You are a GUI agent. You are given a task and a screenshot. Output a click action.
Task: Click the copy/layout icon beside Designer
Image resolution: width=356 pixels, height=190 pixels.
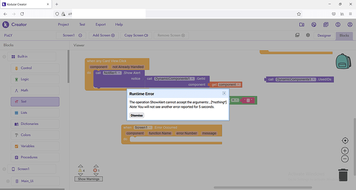pyautogui.click(x=297, y=35)
